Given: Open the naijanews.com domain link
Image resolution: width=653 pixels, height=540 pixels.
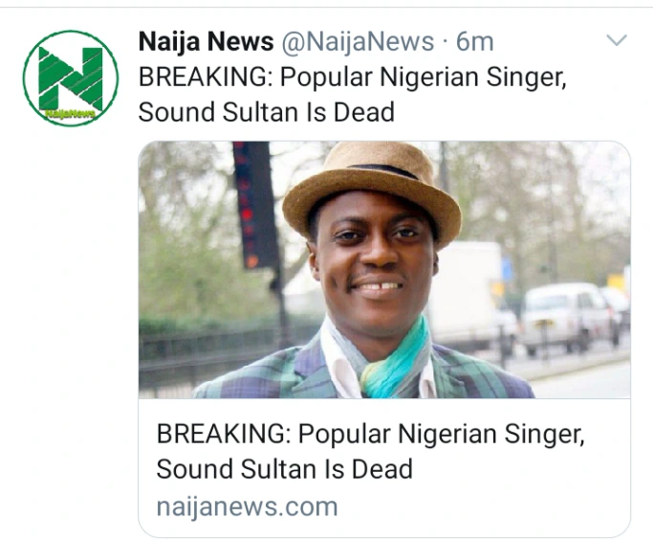Looking at the screenshot, I should pos(247,506).
